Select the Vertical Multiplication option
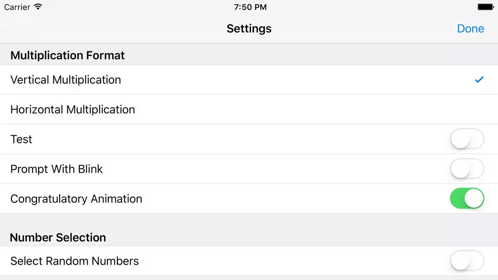This screenshot has height=280, width=498. click(x=249, y=80)
